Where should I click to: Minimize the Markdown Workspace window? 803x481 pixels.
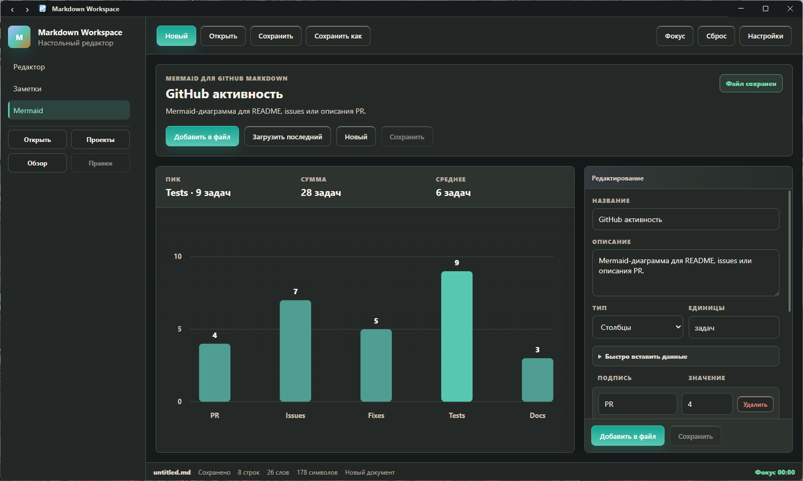pos(741,9)
